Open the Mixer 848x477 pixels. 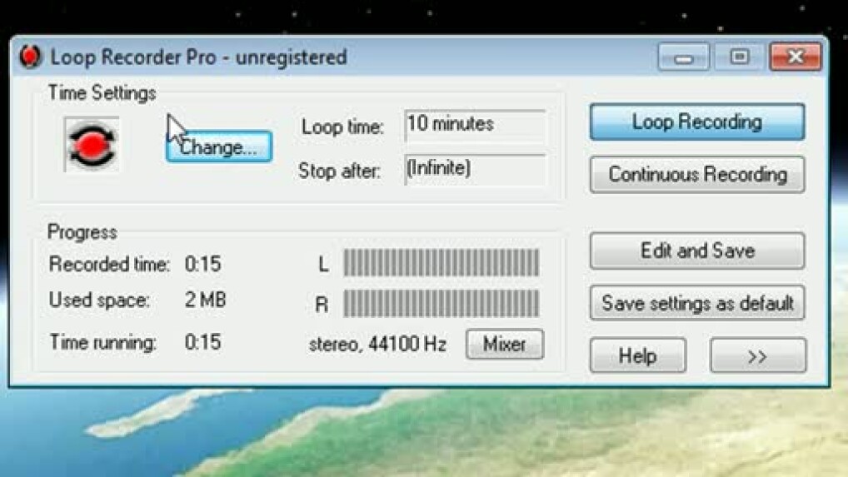tap(505, 344)
